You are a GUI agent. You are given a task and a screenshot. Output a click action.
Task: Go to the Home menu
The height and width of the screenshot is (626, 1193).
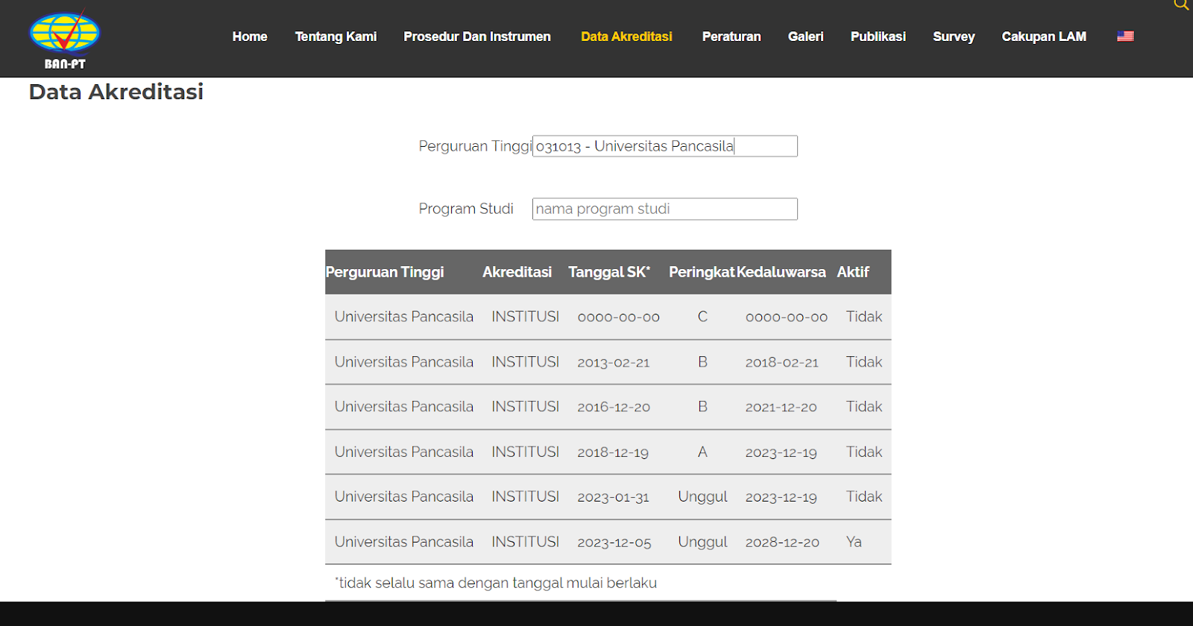click(x=250, y=37)
